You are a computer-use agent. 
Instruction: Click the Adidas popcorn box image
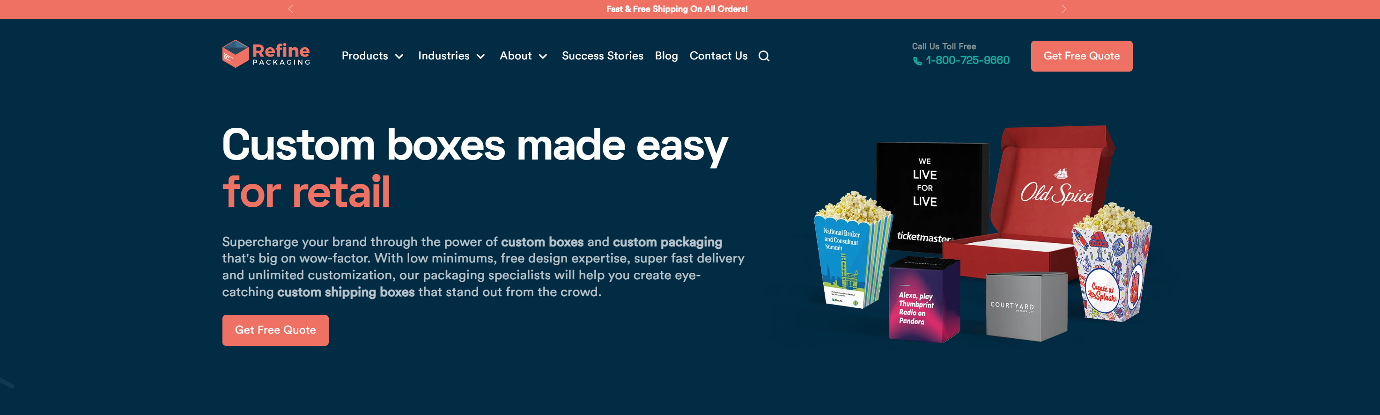[1111, 262]
